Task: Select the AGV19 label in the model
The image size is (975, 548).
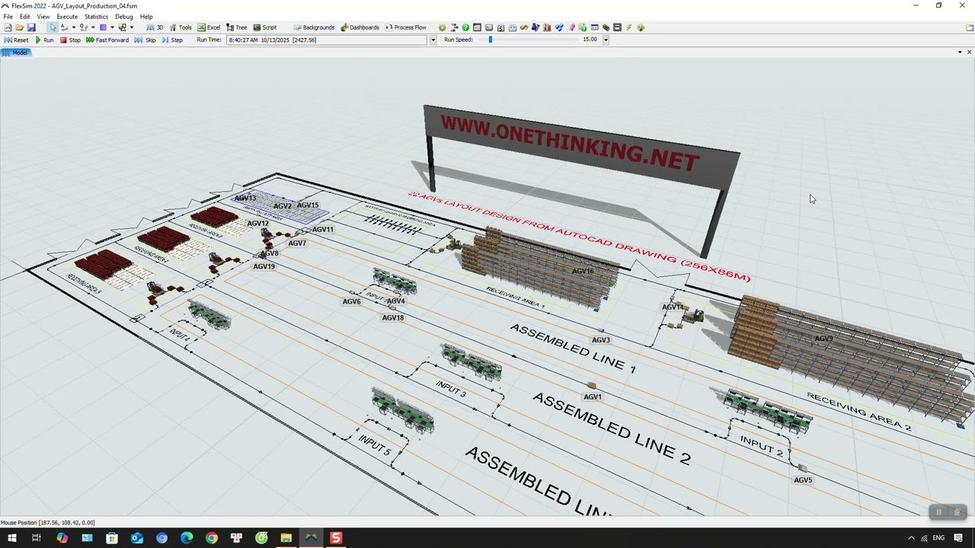Action: point(264,266)
